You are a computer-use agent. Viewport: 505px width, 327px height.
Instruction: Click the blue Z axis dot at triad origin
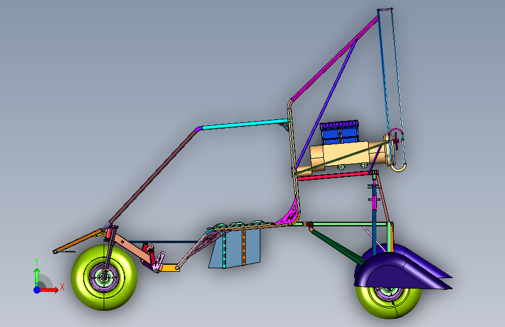click(x=37, y=290)
